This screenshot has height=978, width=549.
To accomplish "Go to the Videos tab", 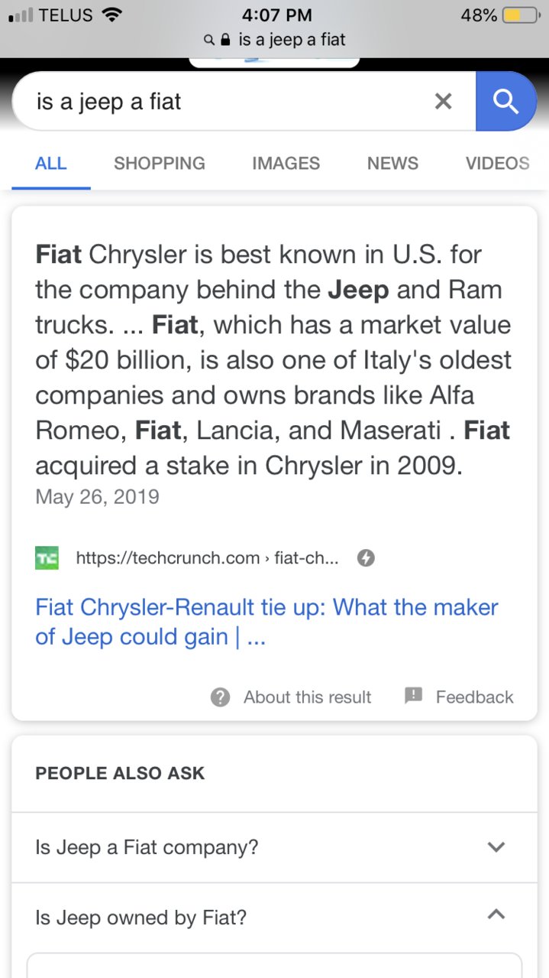I will click(x=497, y=163).
